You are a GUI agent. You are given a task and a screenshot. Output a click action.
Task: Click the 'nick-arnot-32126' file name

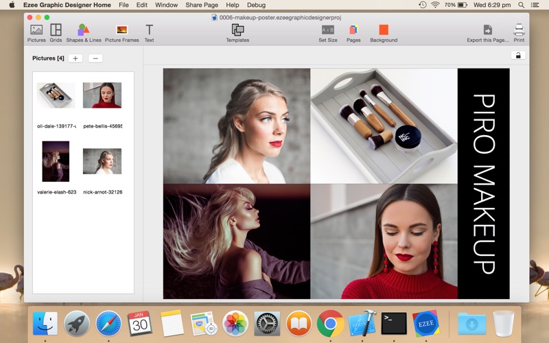click(x=102, y=192)
